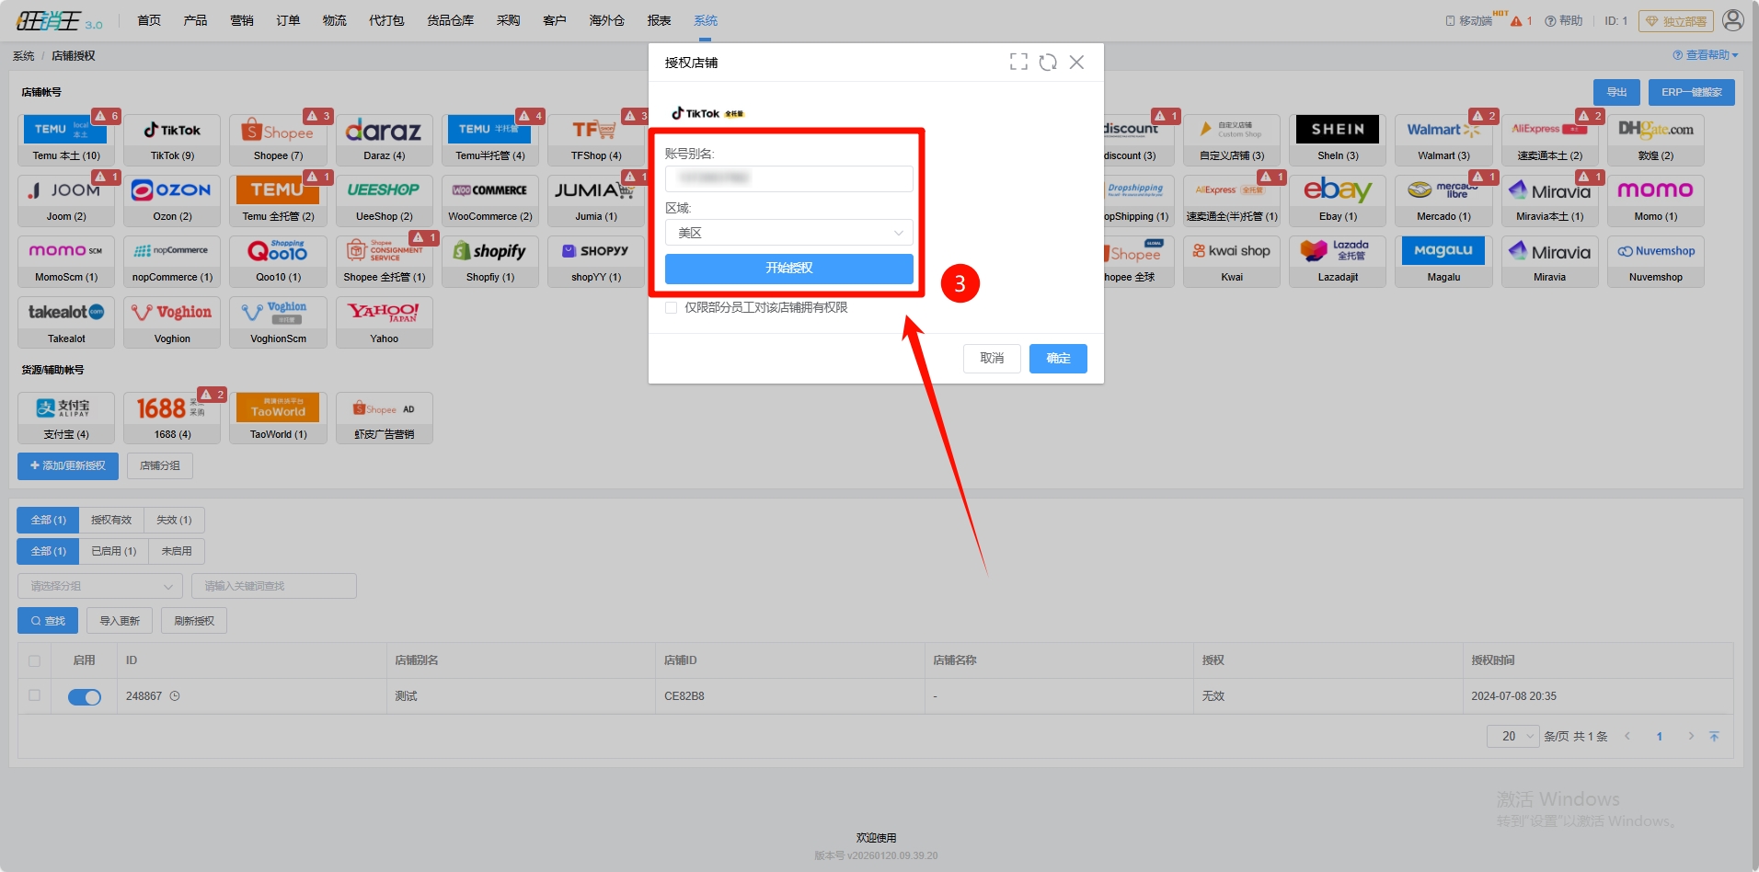The height and width of the screenshot is (872, 1759).
Task: Select the Shopee store platform tile
Action: pyautogui.click(x=278, y=140)
